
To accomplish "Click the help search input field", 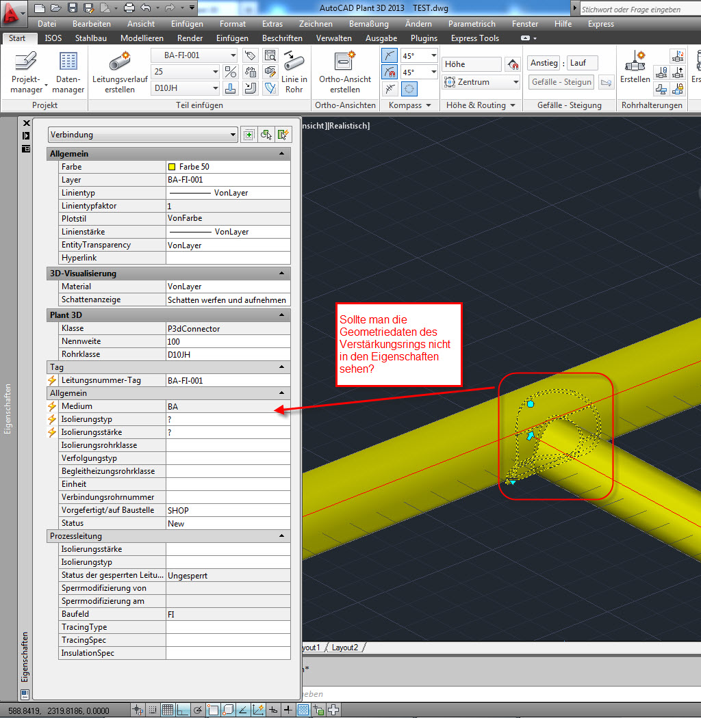I will pyautogui.click(x=640, y=9).
